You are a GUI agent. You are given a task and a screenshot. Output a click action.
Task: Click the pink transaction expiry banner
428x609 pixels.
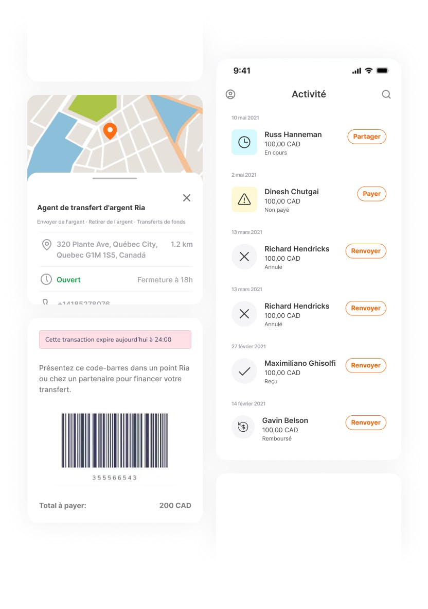tap(115, 340)
